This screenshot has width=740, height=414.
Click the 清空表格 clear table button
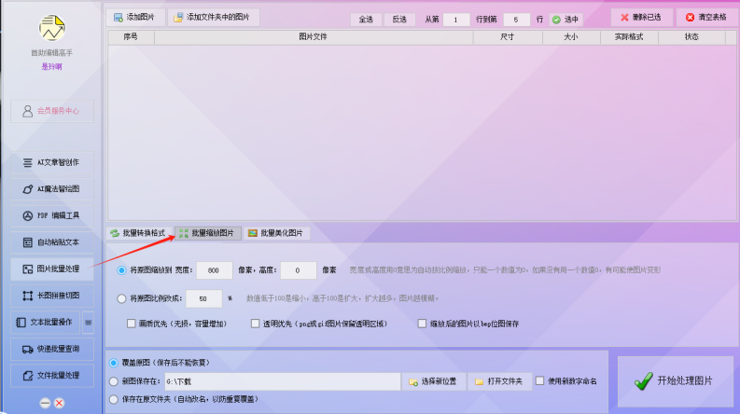[706, 18]
